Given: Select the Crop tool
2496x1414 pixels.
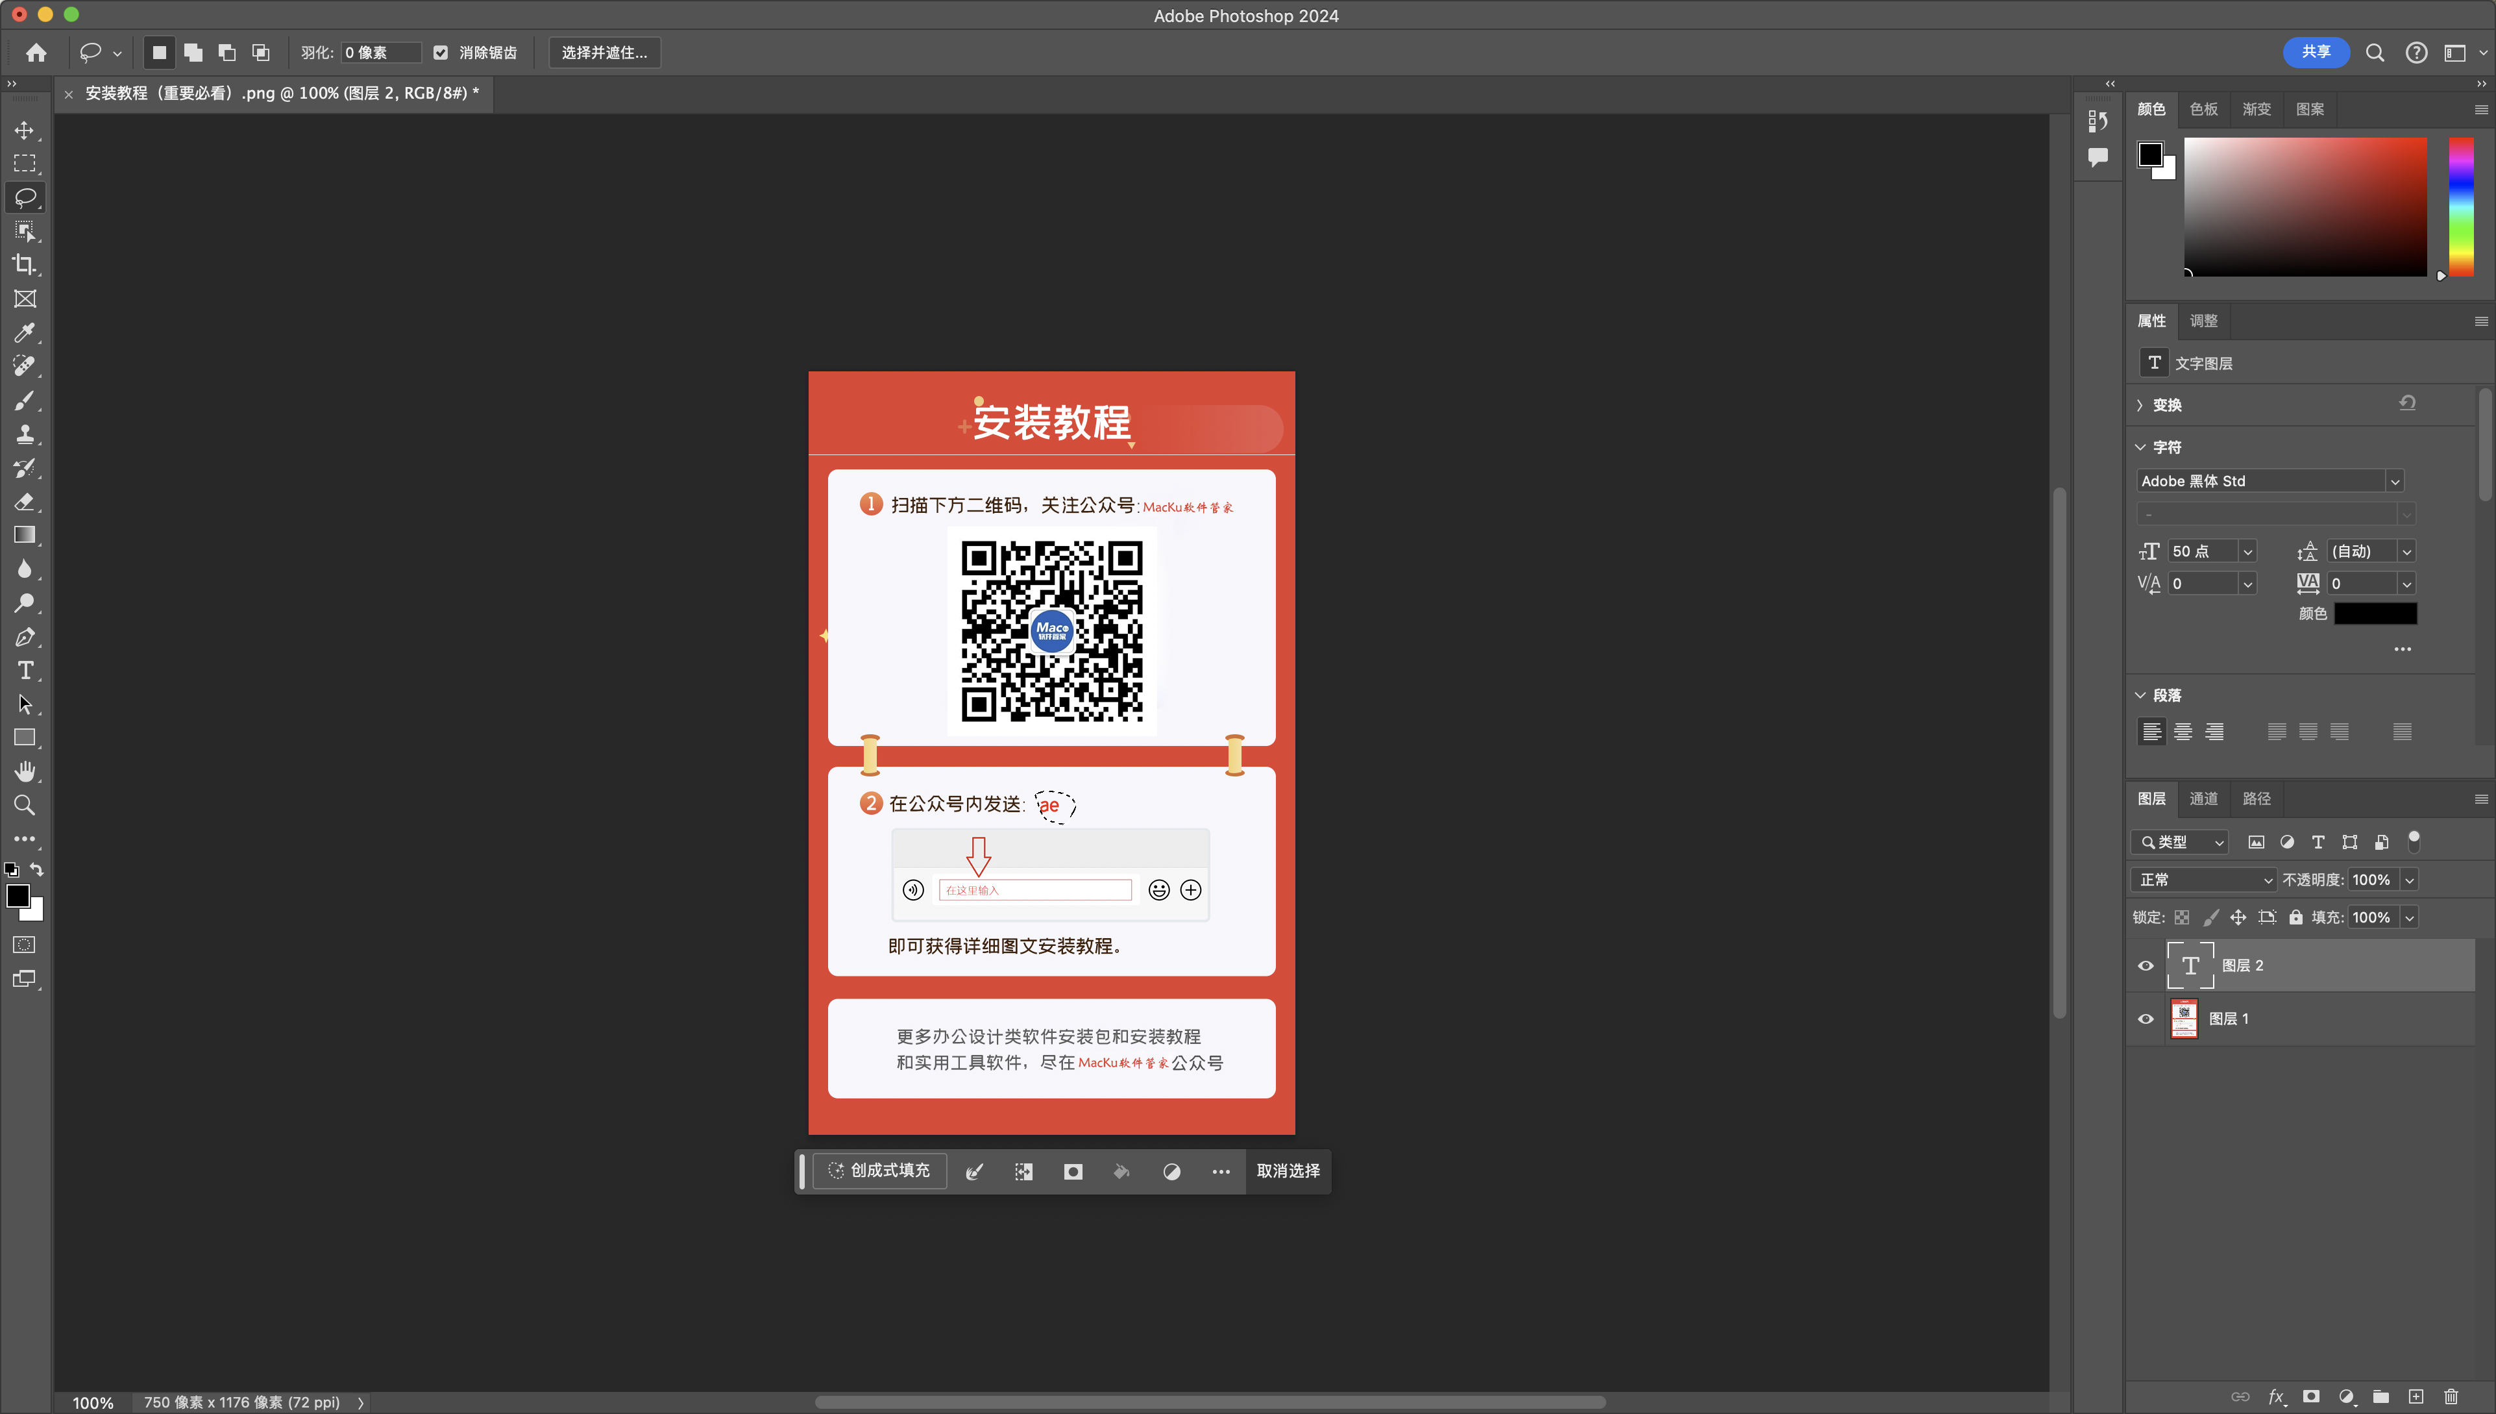Looking at the screenshot, I should pyautogui.click(x=24, y=264).
